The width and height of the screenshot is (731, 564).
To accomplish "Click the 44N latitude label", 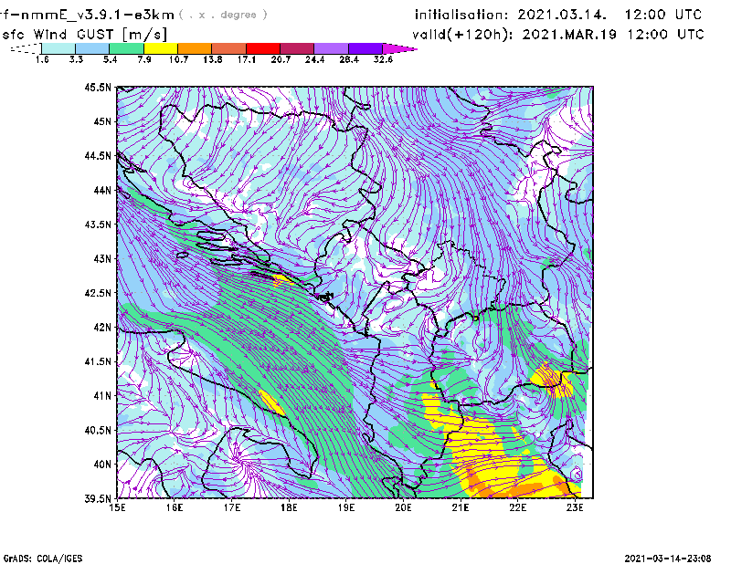I will (x=102, y=190).
